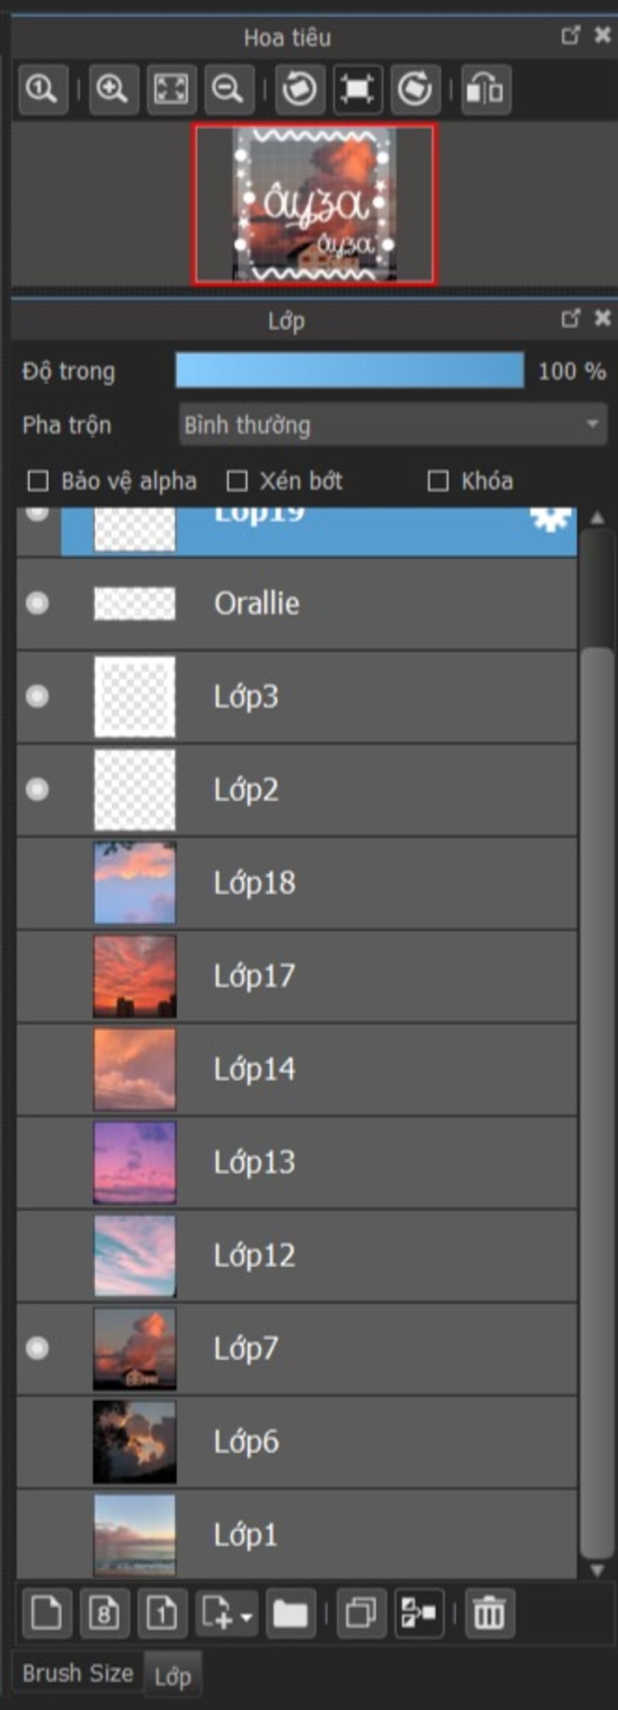Open the Pha trộn blending mode dropdown
618x1710 pixels.
coord(393,425)
